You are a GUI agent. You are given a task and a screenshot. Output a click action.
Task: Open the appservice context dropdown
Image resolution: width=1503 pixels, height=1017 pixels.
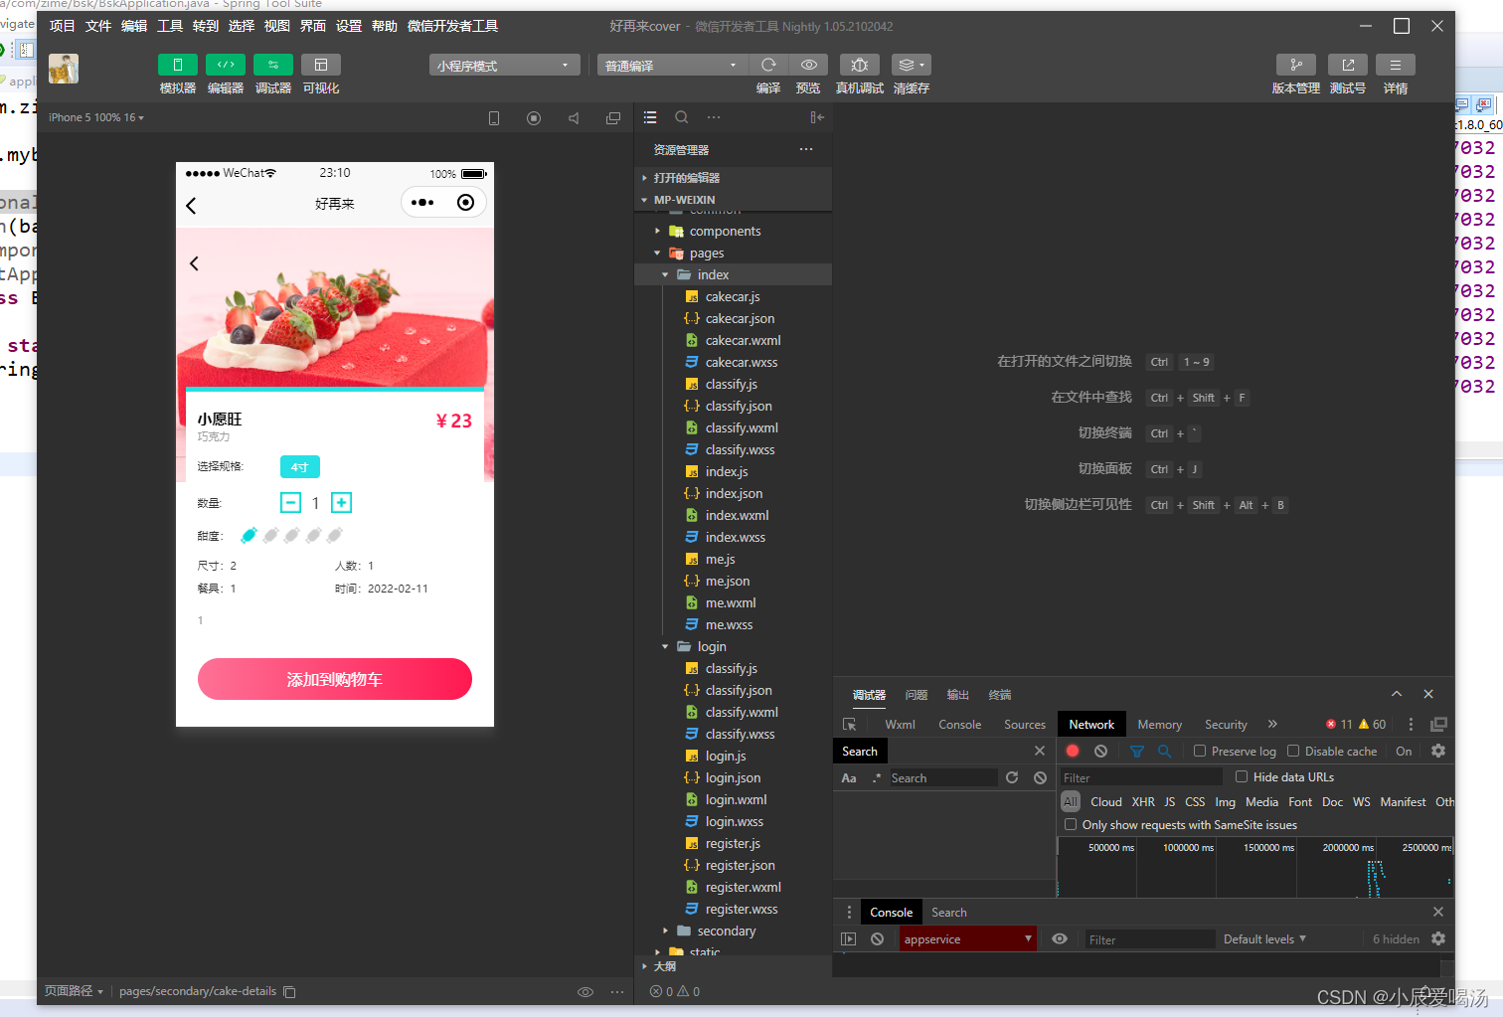point(968,939)
